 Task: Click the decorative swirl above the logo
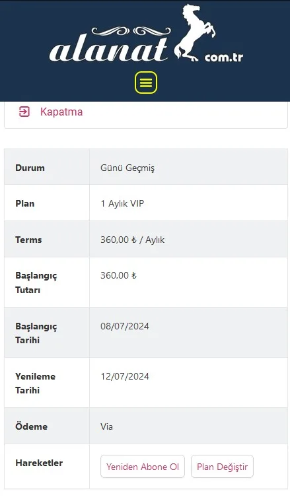point(131,31)
